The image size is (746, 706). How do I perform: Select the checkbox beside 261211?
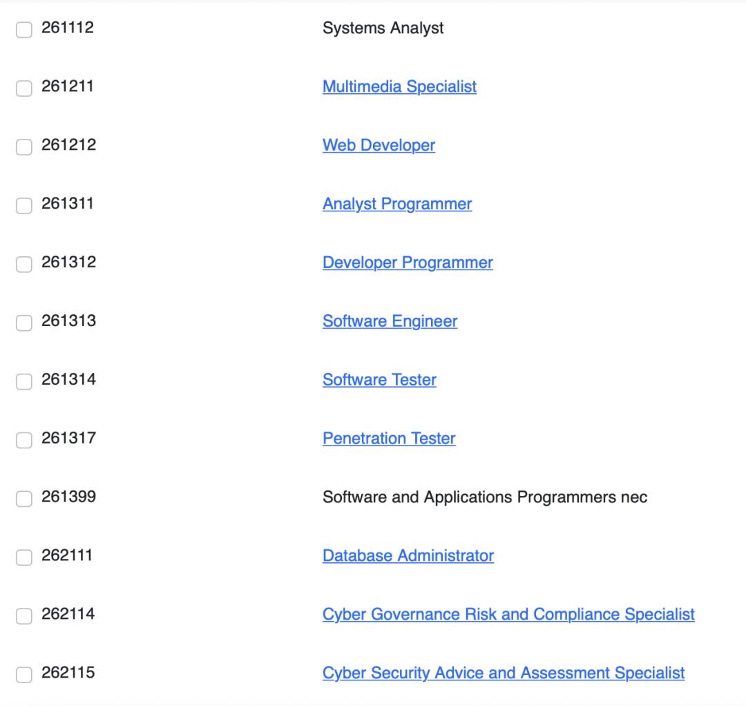24,88
